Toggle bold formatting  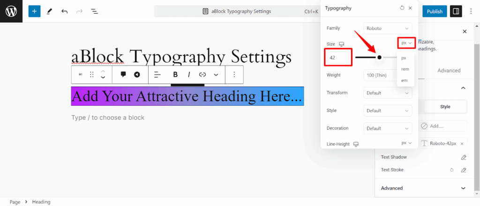[175, 74]
